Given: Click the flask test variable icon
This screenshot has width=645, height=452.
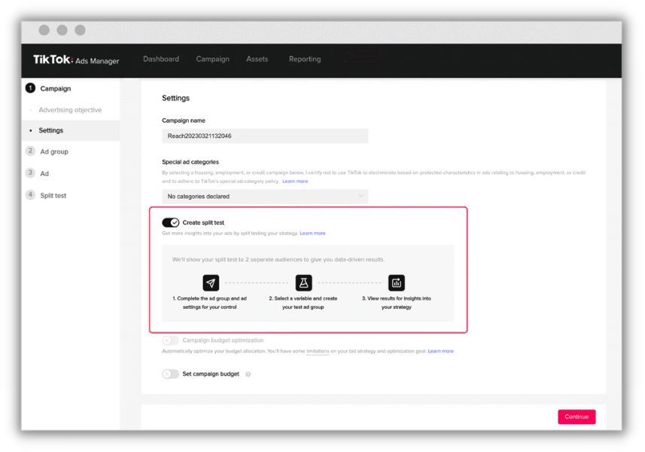Looking at the screenshot, I should [303, 282].
